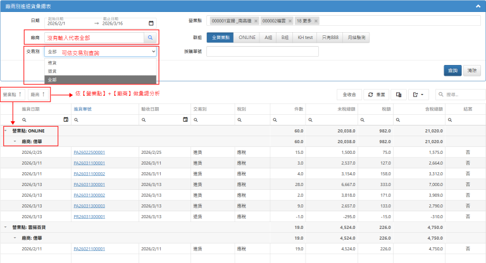The image size is (486, 263).
Task: Remove the 000002福雲 tag
Action: tap(289, 21)
